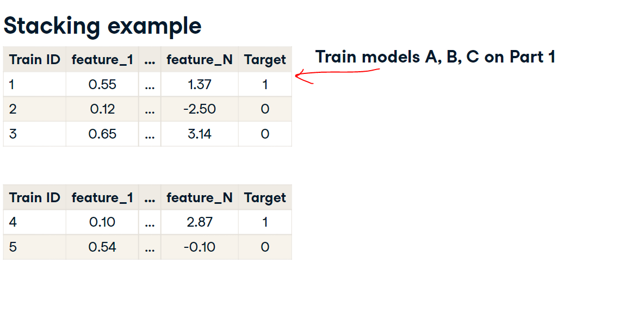Click feature_N header in the bottom table
This screenshot has height=312, width=626.
[x=200, y=197]
